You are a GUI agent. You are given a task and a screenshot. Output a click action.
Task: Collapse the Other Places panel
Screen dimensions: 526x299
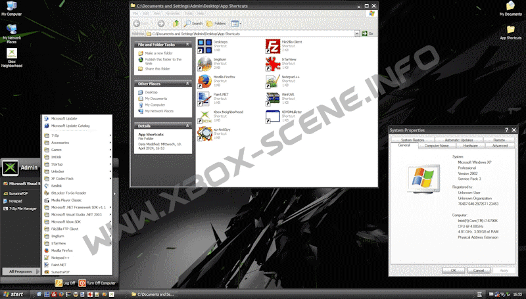click(x=187, y=83)
